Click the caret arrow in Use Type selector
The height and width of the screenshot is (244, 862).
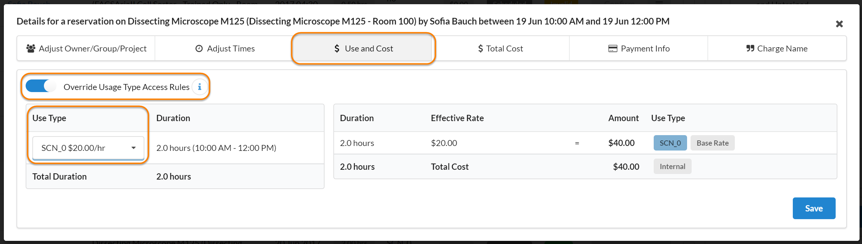coord(133,148)
